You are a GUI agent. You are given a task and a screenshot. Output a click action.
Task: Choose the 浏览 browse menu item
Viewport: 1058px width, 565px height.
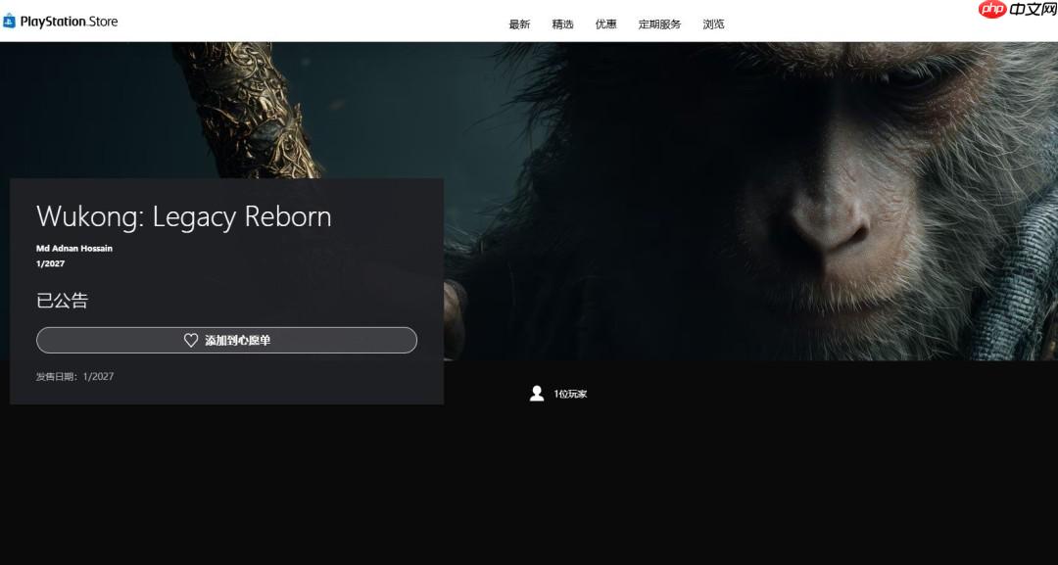[714, 24]
